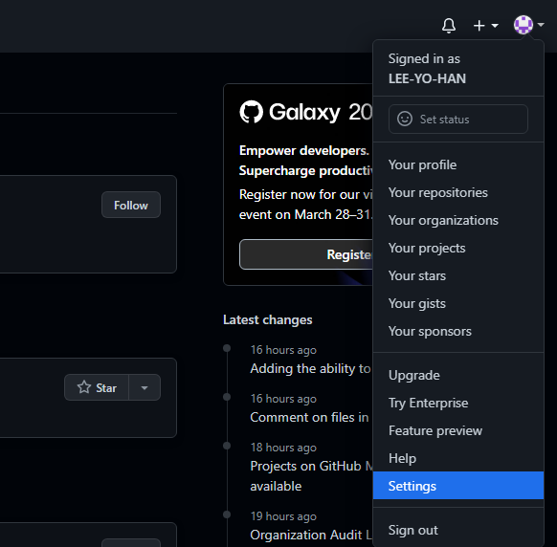The image size is (557, 547).
Task: Click the Latest changes heading
Action: coord(267,319)
